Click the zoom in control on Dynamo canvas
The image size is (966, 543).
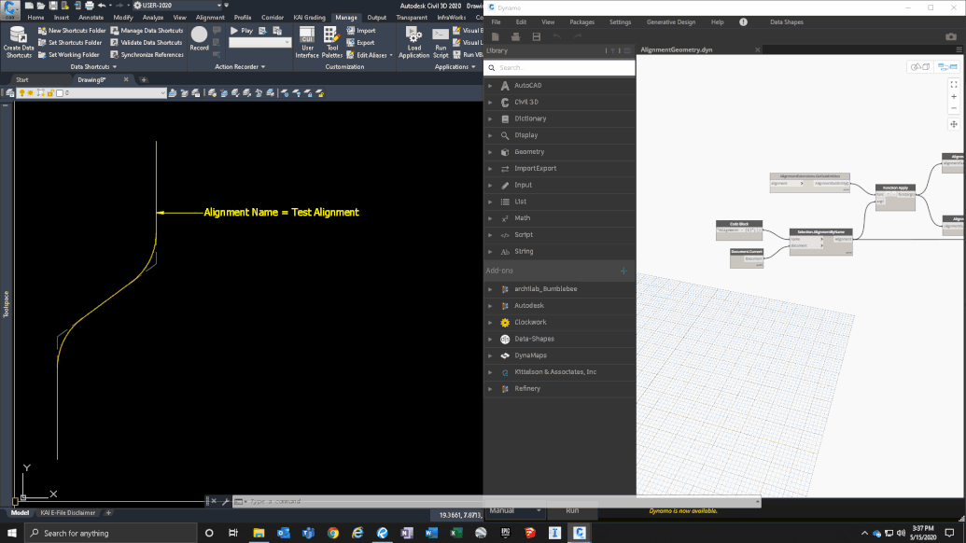tap(954, 96)
